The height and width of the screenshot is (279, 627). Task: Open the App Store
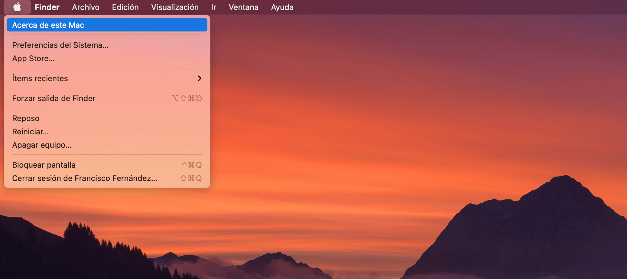(33, 58)
